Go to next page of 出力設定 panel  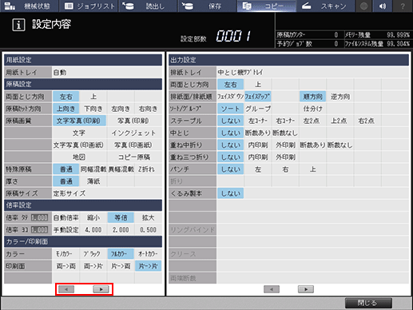click(x=306, y=289)
